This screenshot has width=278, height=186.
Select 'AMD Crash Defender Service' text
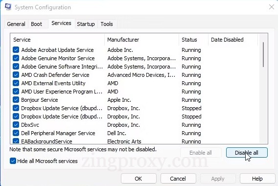[x=55, y=75]
